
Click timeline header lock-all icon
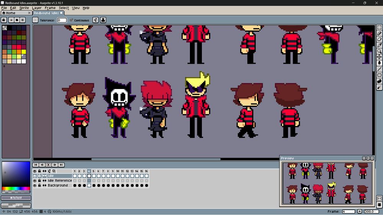pyautogui.click(x=39, y=171)
